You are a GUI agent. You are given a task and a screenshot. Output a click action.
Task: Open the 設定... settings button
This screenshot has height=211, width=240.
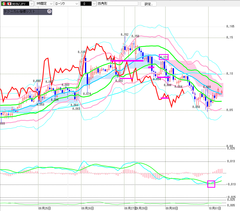(148, 4)
